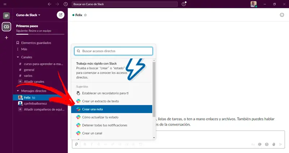Collapse the Canales section

(18, 57)
